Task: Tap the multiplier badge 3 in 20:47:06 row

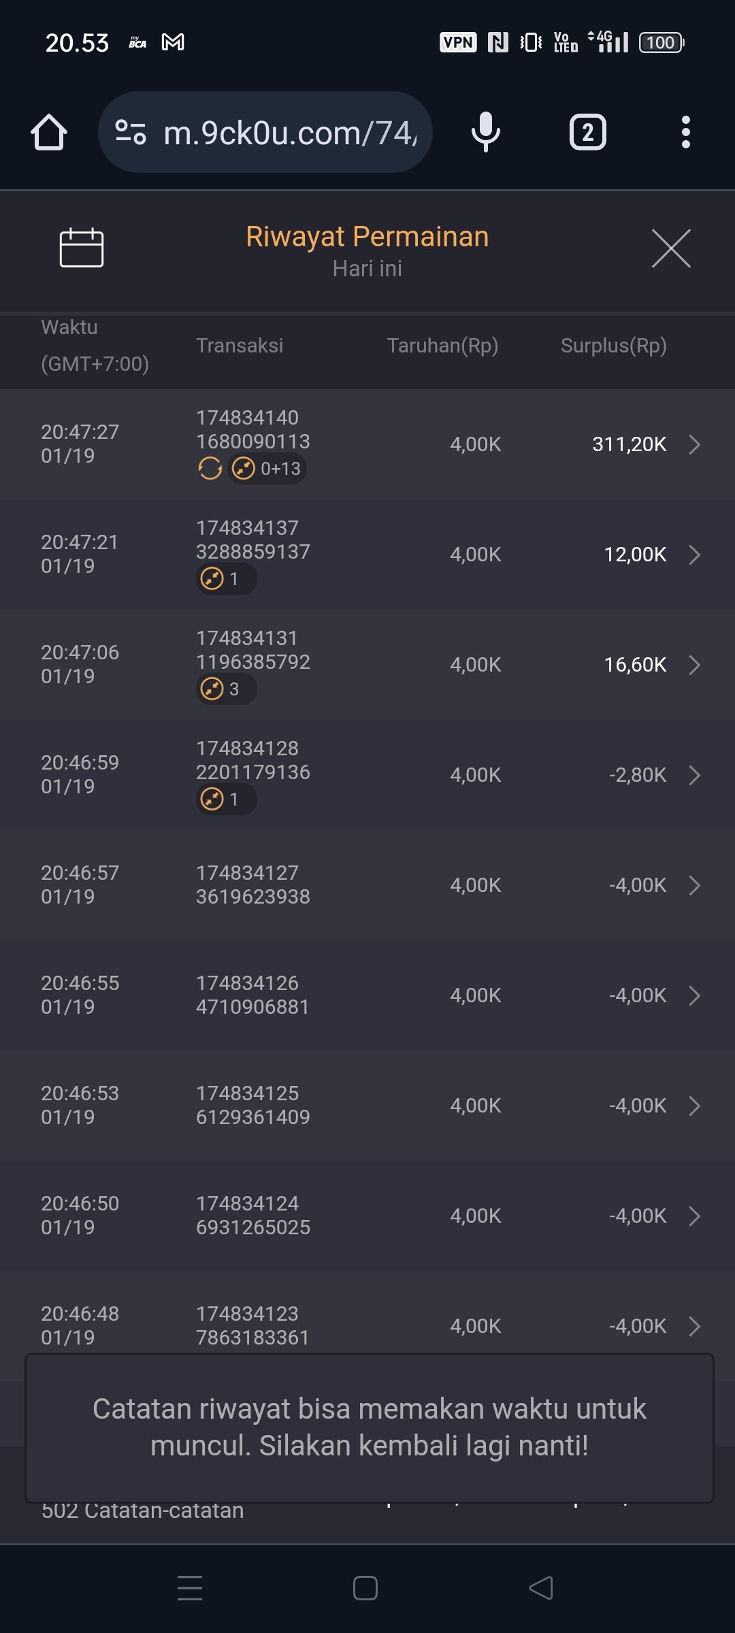Action: coord(226,689)
